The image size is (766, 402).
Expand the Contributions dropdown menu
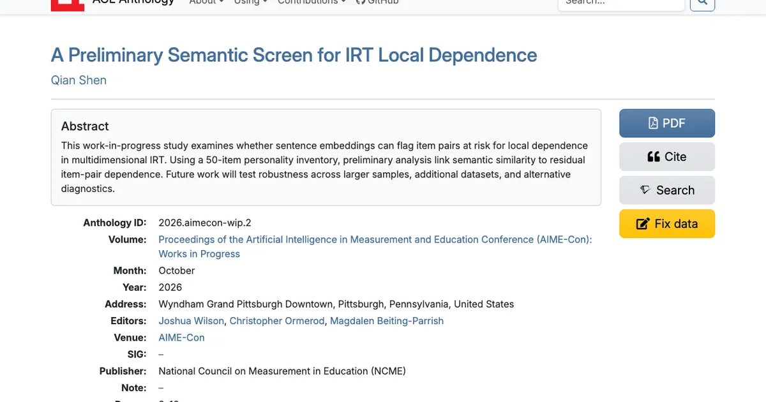tap(312, 3)
